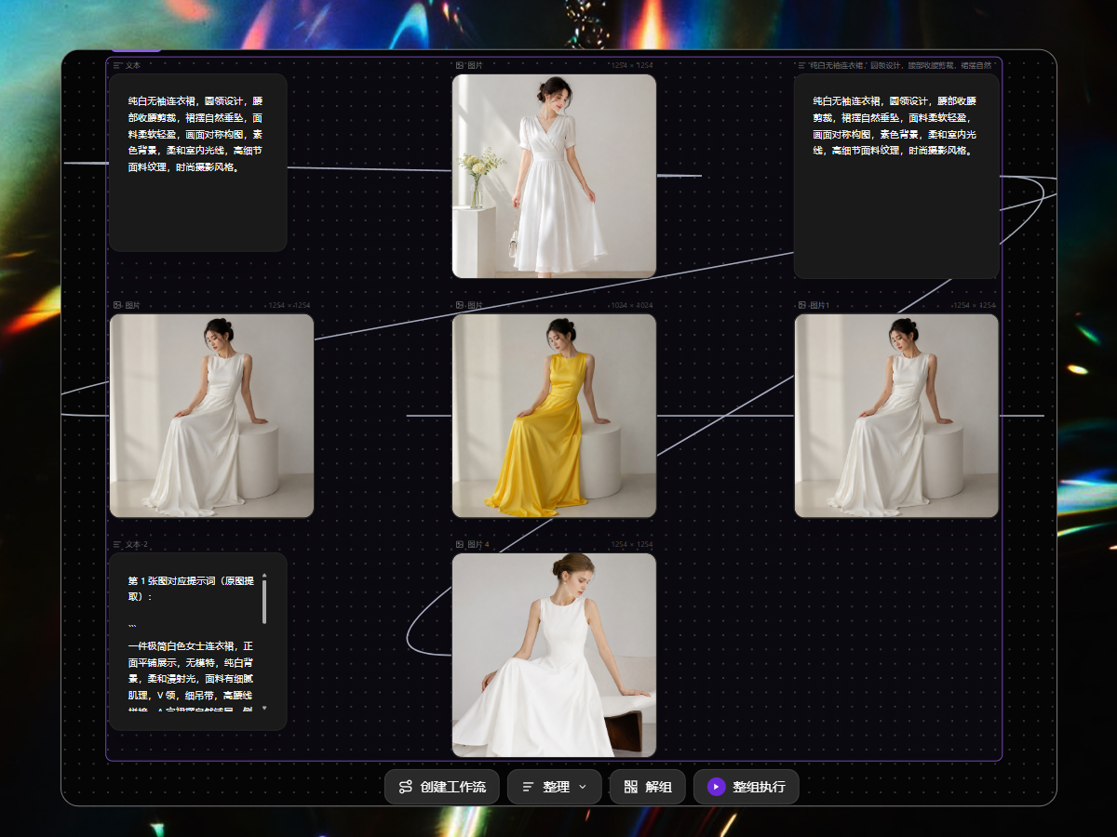Click the image-type icon beside 图片1 label
Viewport: 1117px width, 837px height.
click(802, 305)
